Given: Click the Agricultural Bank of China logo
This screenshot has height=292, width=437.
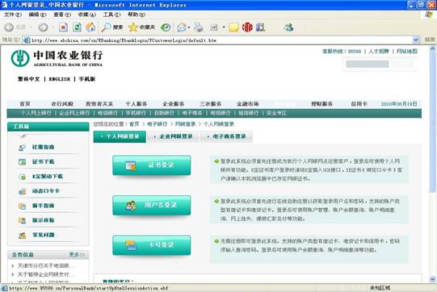Looking at the screenshot, I should 20,58.
